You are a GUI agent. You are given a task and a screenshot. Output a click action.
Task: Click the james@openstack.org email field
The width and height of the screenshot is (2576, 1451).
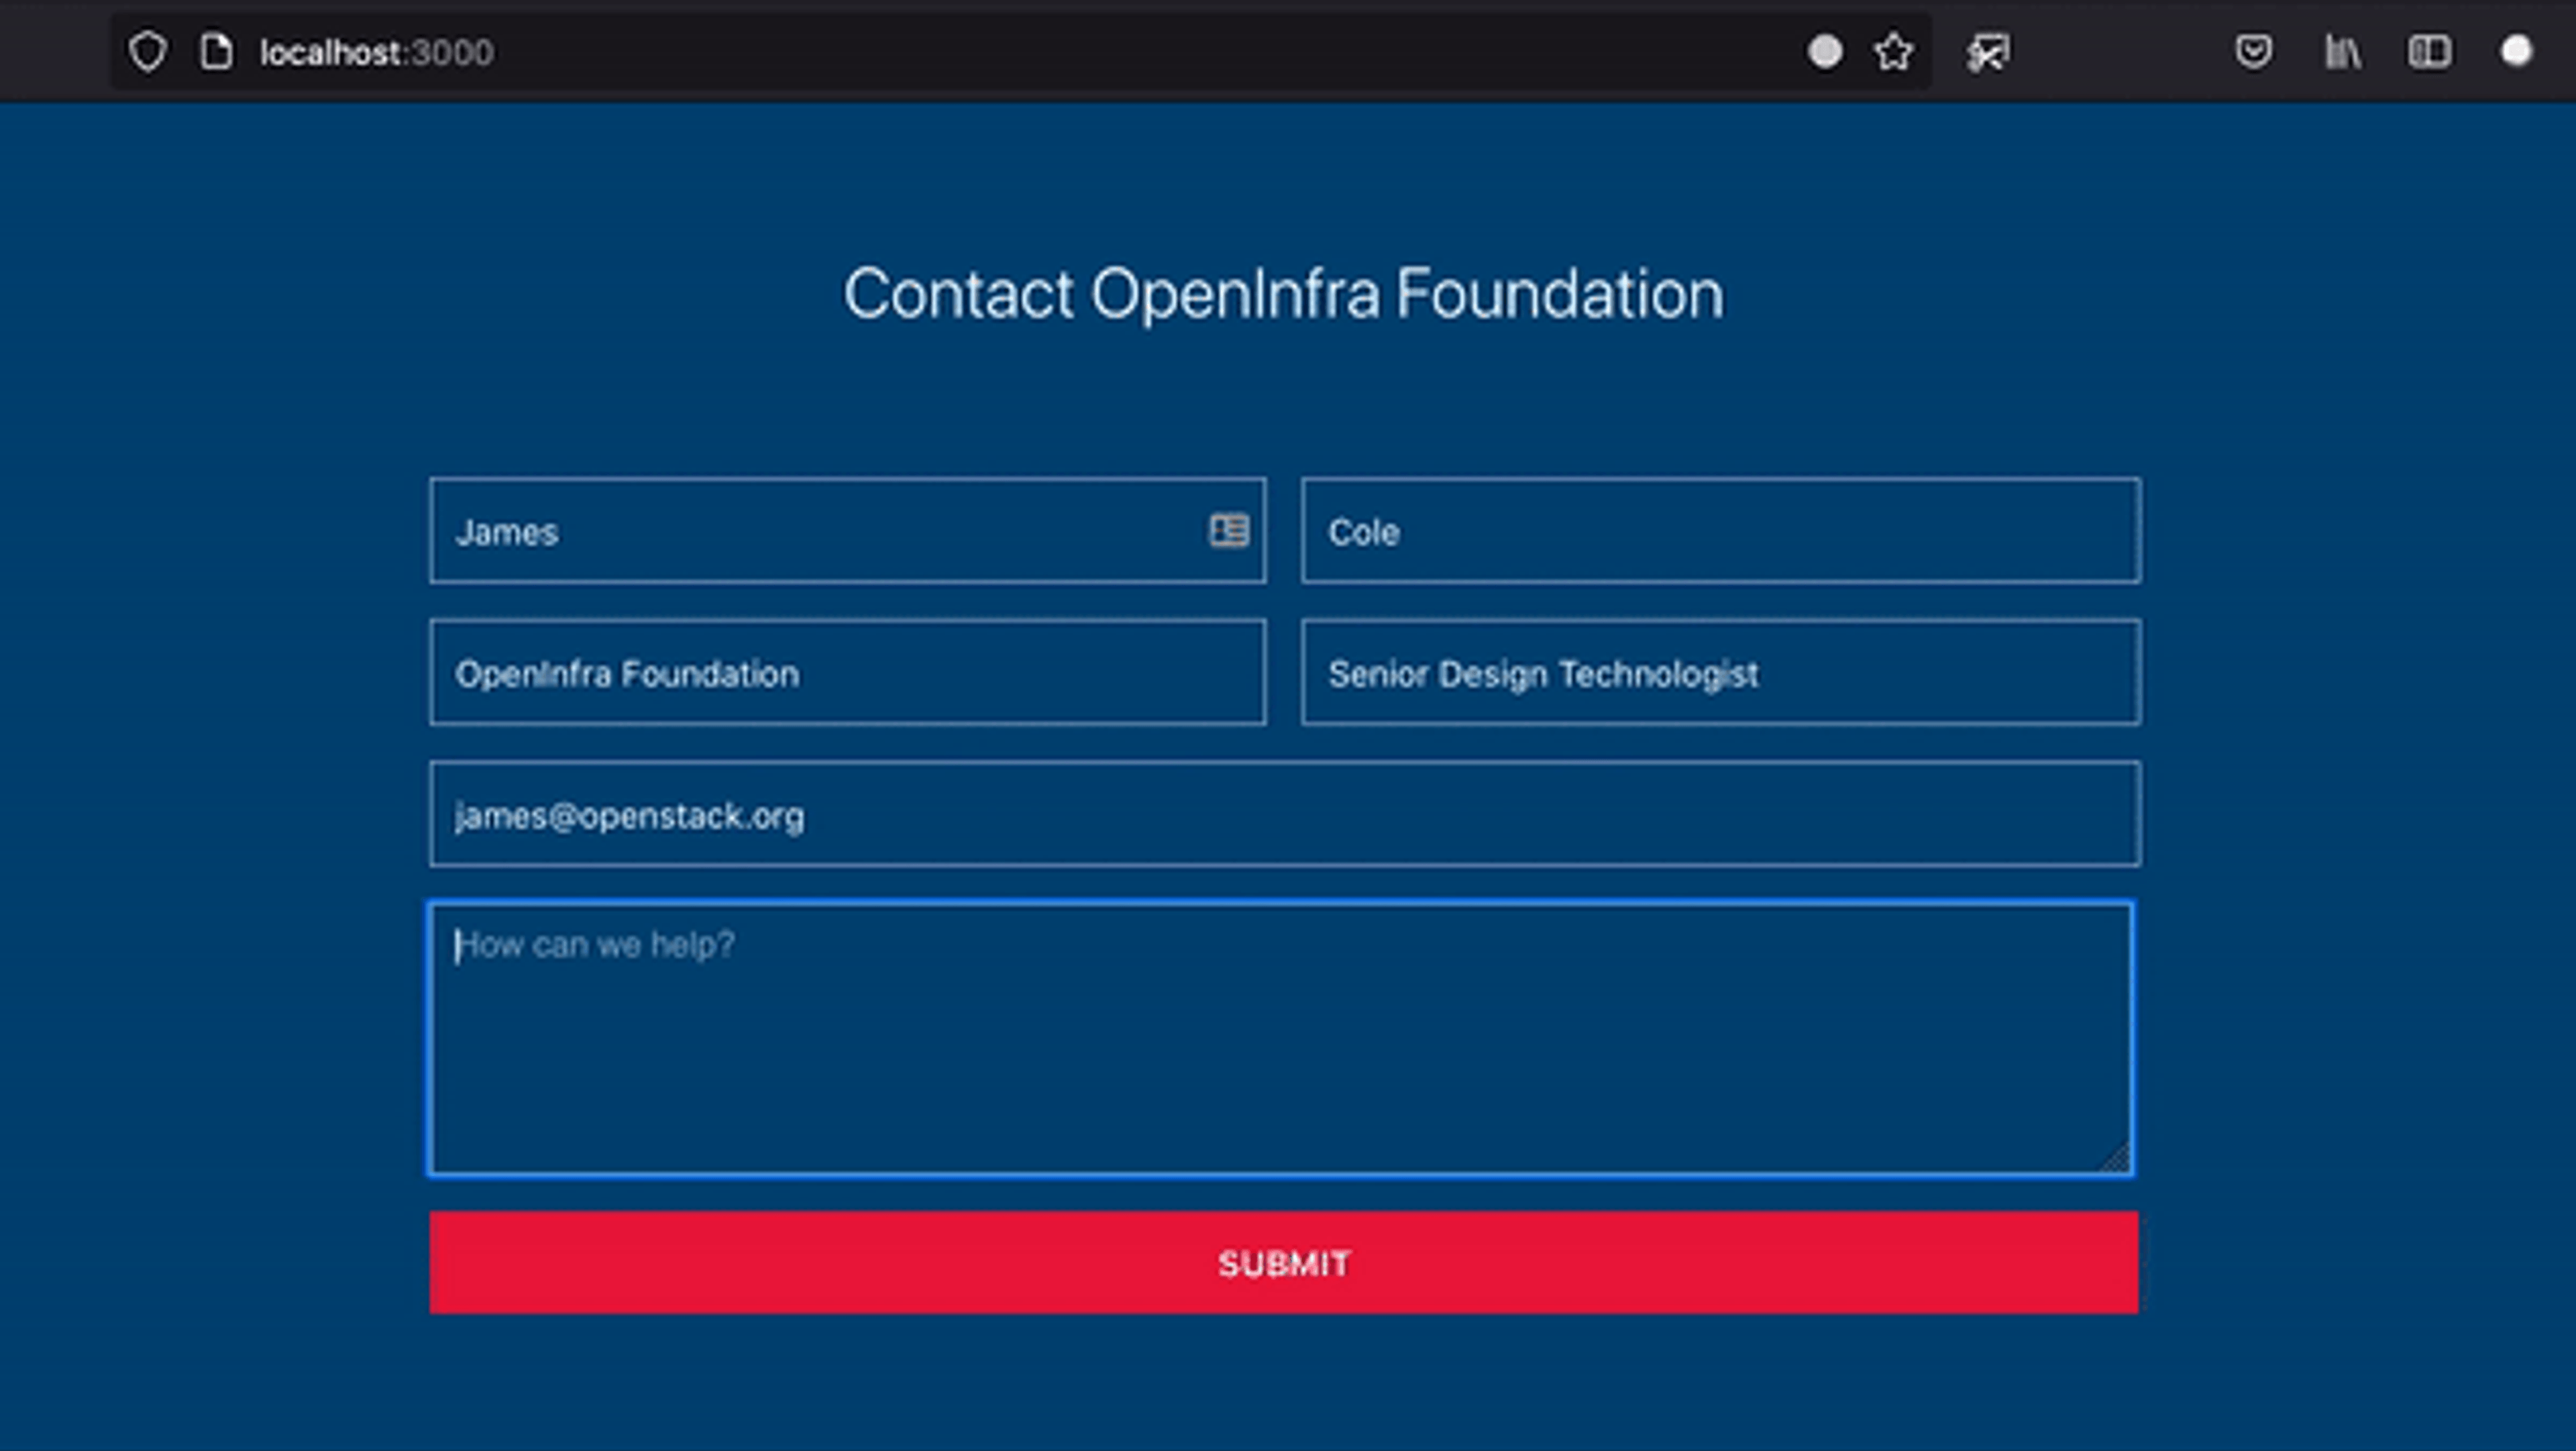1284,814
